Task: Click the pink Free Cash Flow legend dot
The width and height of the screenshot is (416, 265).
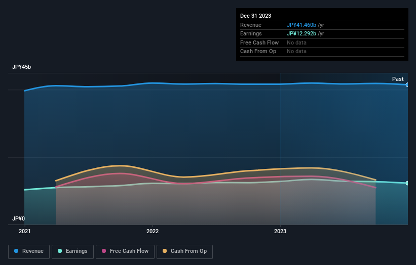Action: tap(104, 251)
